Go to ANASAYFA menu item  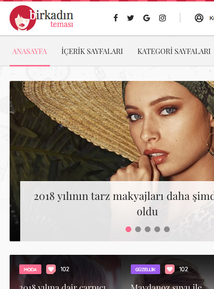(x=30, y=51)
